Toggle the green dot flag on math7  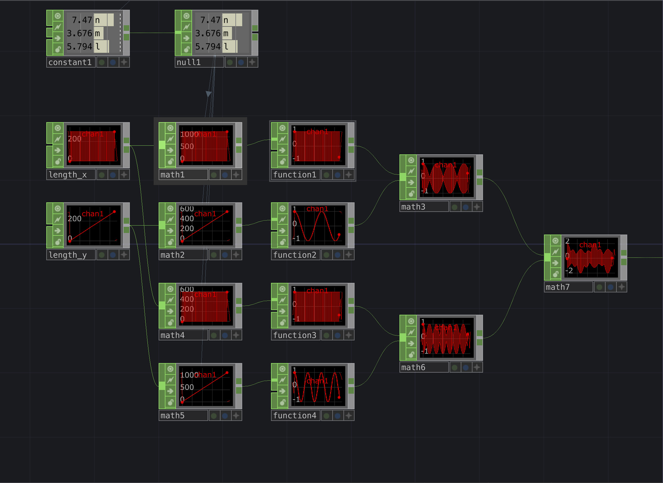(x=599, y=287)
